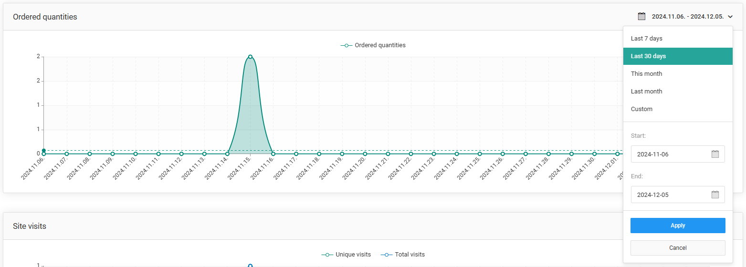Image resolution: width=746 pixels, height=267 pixels.
Task: Toggle the Total visits legend series
Action: 403,255
